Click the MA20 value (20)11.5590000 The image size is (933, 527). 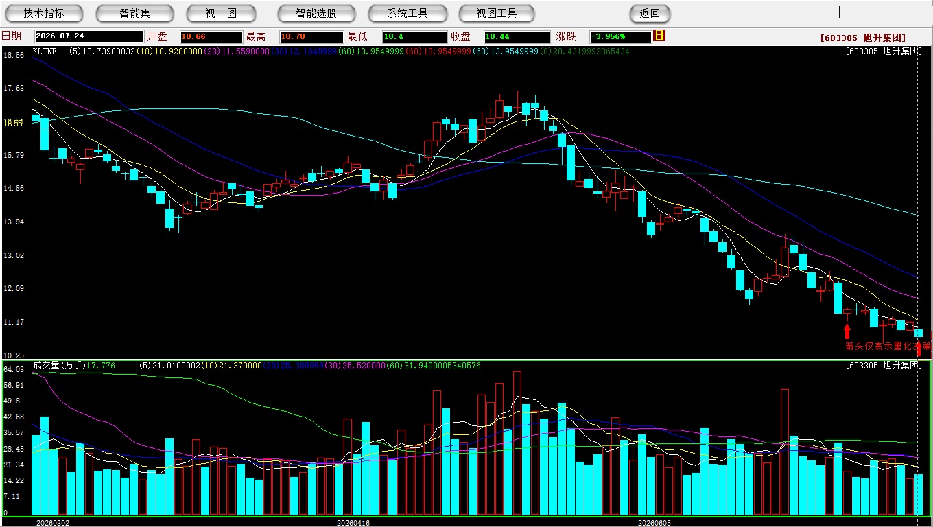[x=237, y=51]
